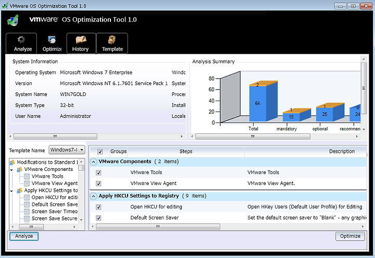Click template tree scroll down arrow

pyautogui.click(x=81, y=220)
